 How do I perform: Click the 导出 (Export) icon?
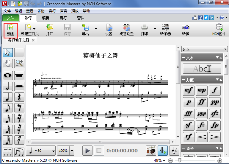click(x=85, y=30)
